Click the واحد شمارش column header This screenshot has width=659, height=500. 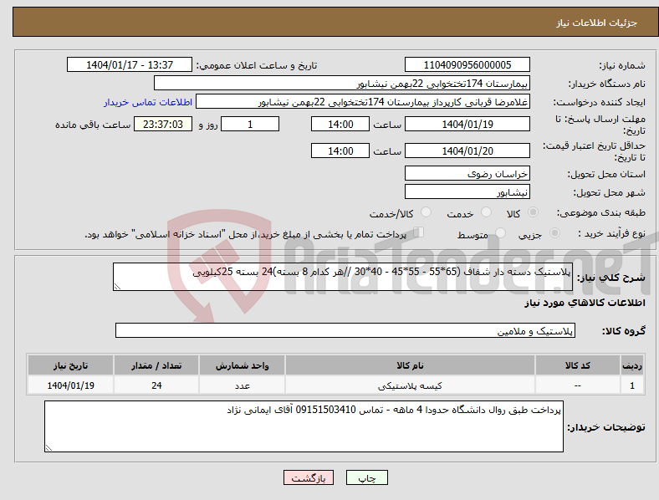coord(242,365)
